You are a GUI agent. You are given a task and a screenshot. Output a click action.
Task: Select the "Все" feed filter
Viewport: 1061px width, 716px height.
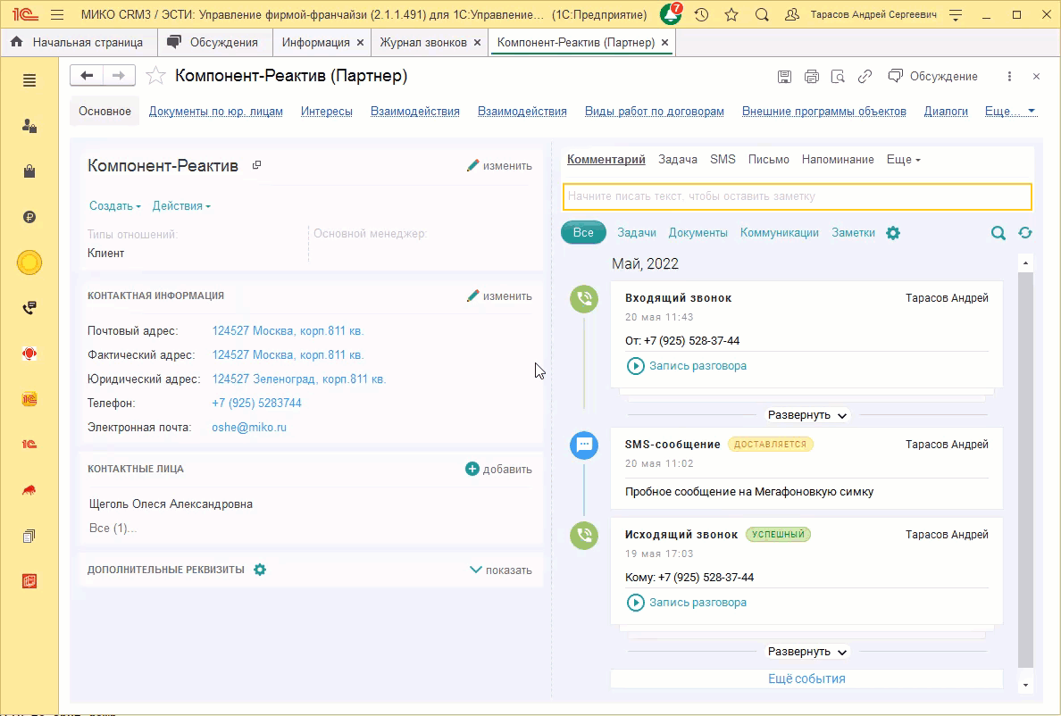[583, 233]
